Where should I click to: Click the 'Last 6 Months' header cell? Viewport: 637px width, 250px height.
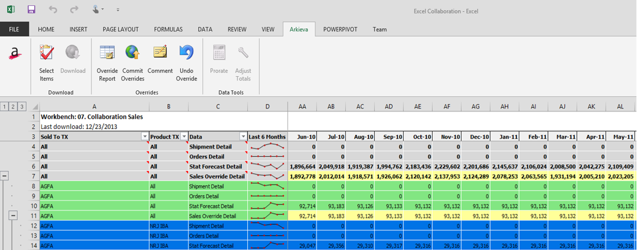(267, 137)
